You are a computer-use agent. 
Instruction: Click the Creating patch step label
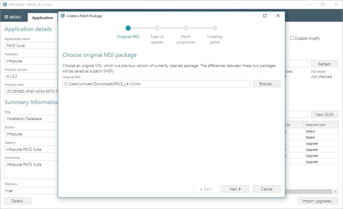[215, 39]
